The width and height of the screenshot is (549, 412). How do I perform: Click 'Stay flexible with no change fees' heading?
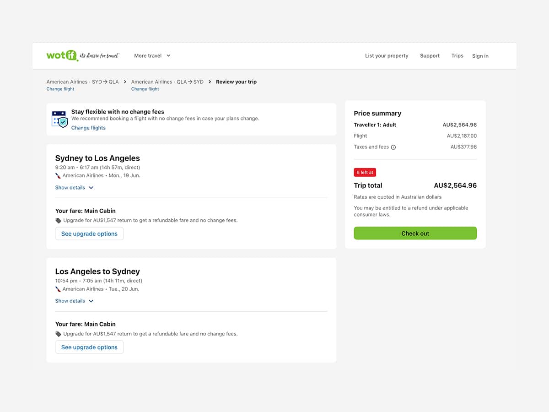click(118, 112)
